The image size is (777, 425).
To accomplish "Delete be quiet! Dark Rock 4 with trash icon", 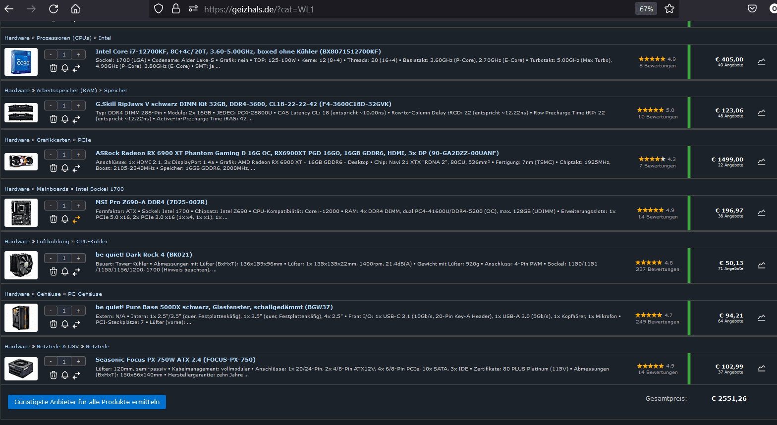I will [54, 271].
